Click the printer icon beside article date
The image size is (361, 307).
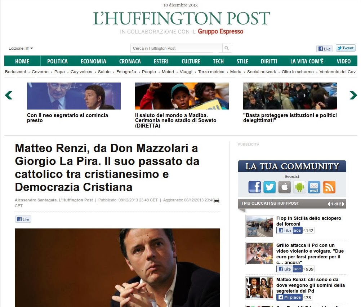pyautogui.click(x=217, y=200)
